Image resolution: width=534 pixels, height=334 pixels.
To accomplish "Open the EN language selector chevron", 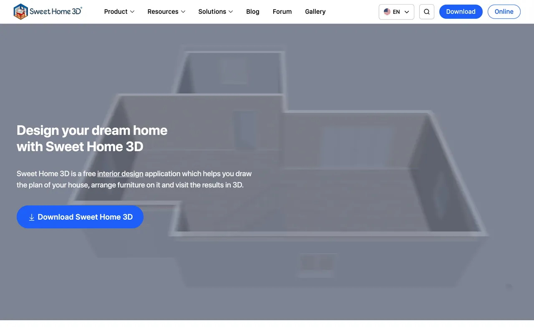I will tap(407, 12).
